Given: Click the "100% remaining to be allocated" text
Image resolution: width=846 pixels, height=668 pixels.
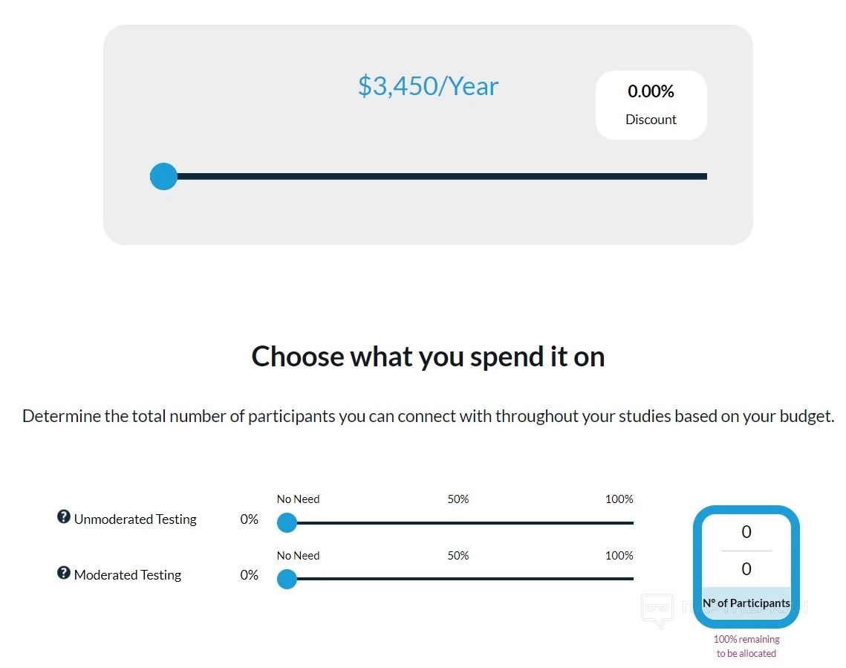Looking at the screenshot, I should point(746,646).
